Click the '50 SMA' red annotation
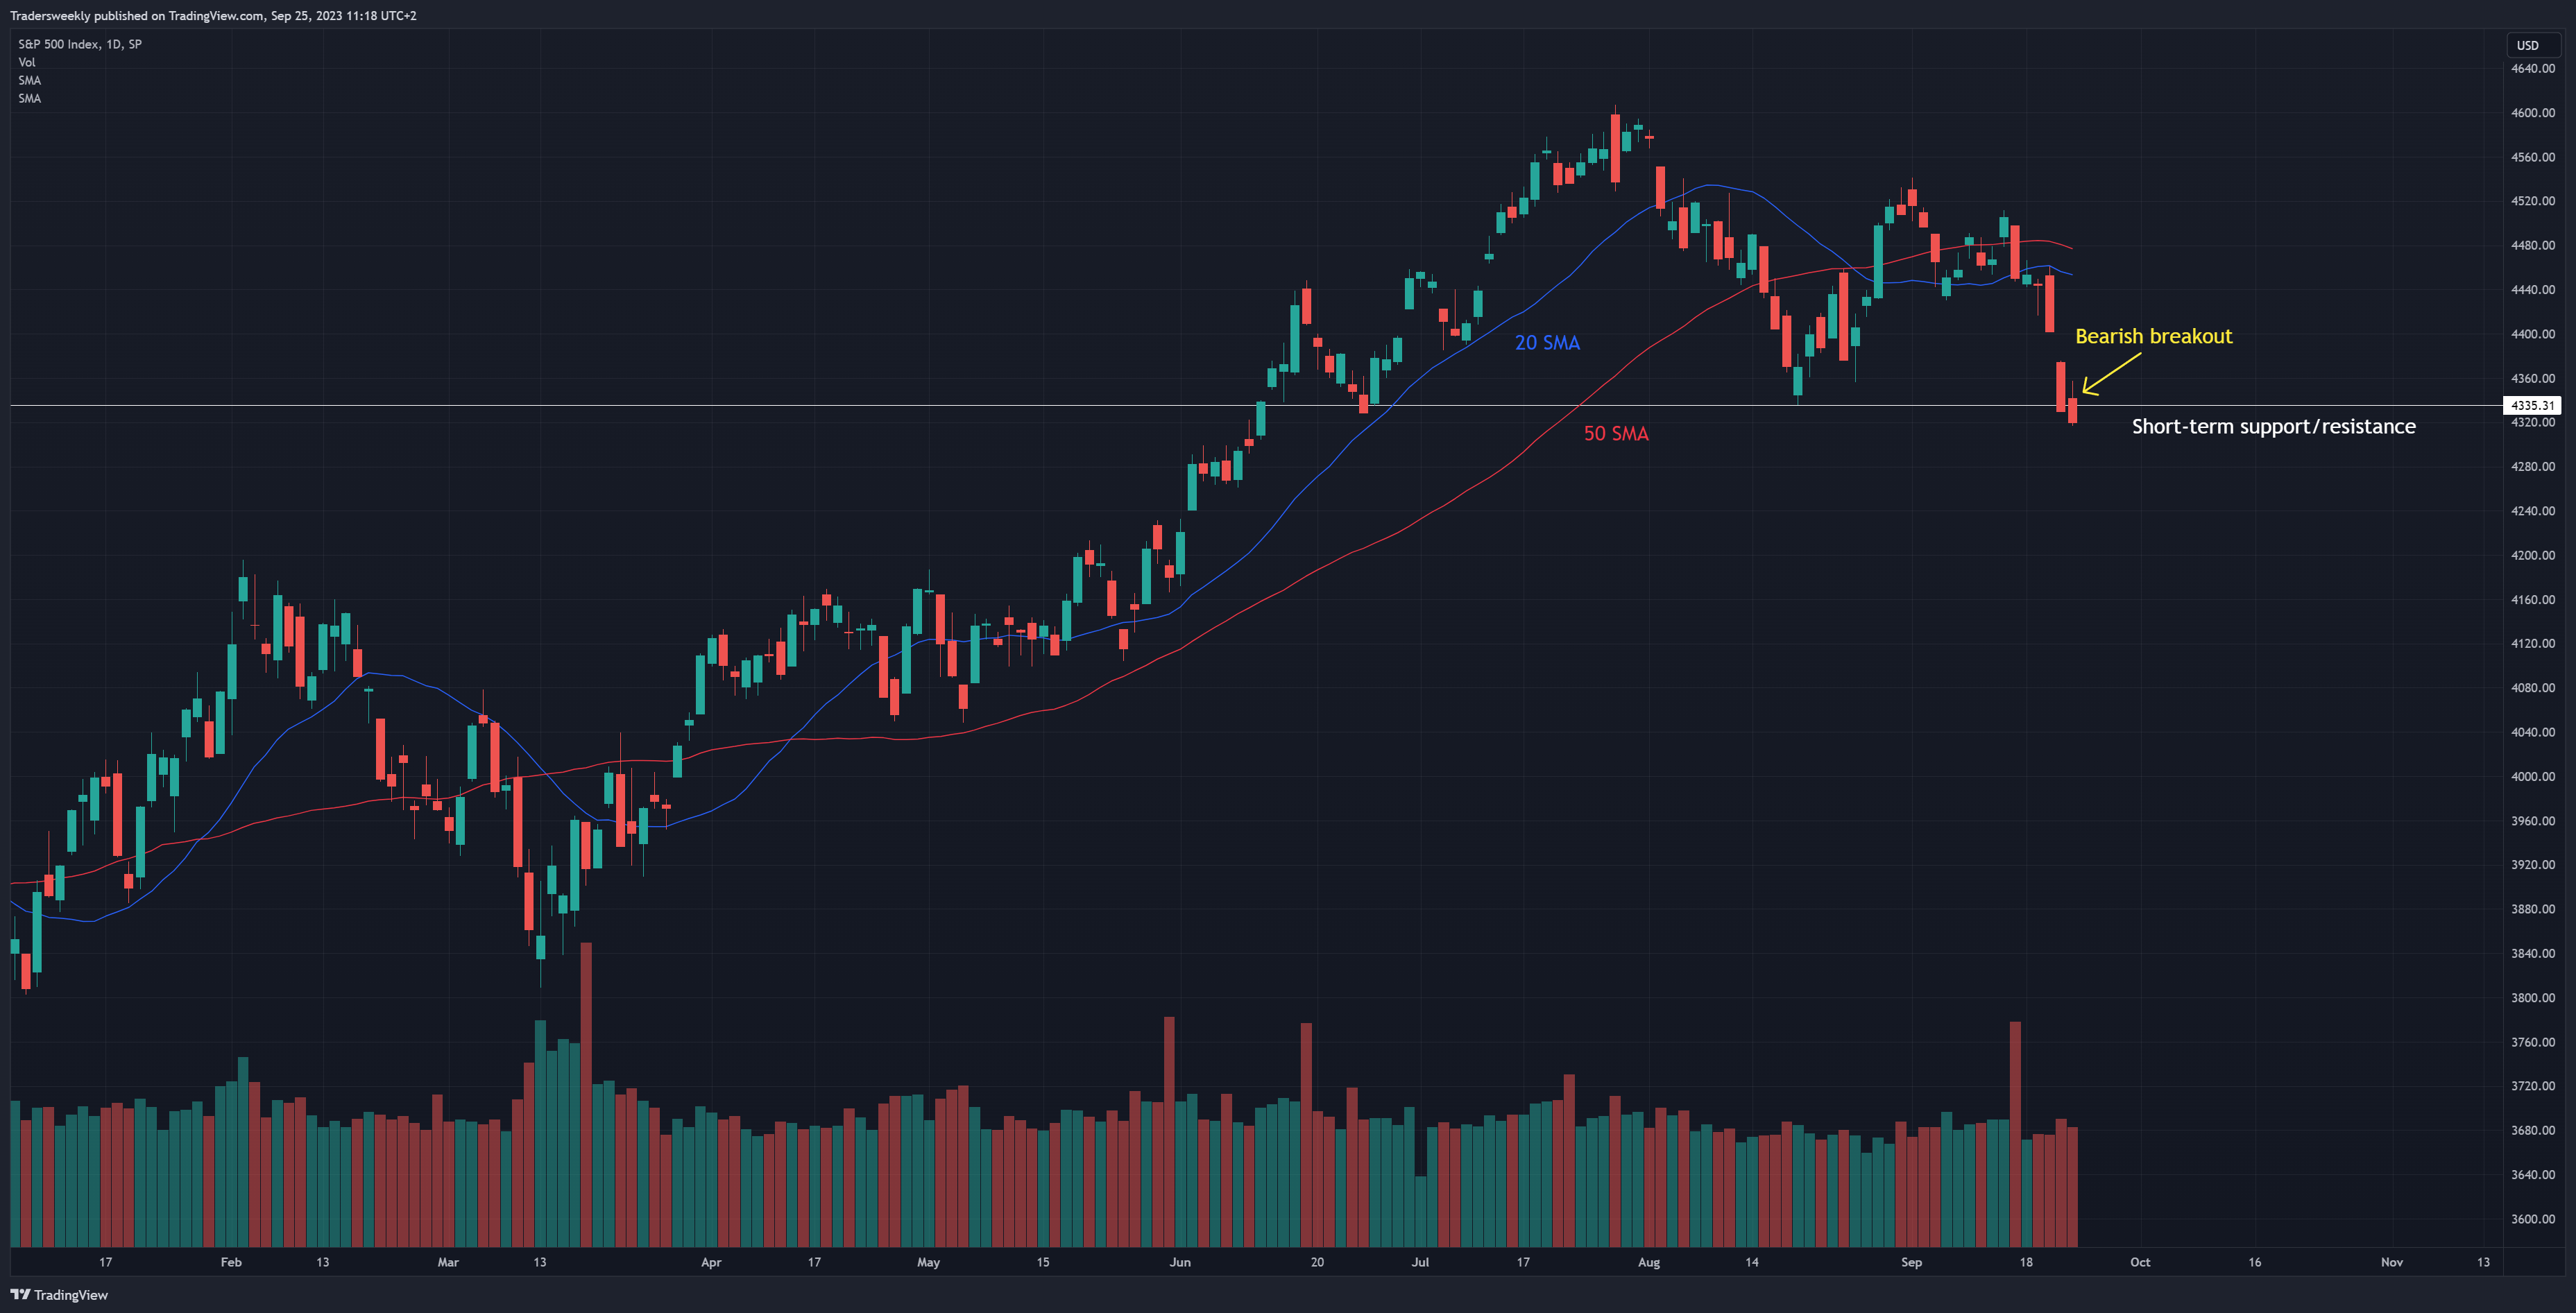This screenshot has width=2576, height=1313. pos(1616,433)
